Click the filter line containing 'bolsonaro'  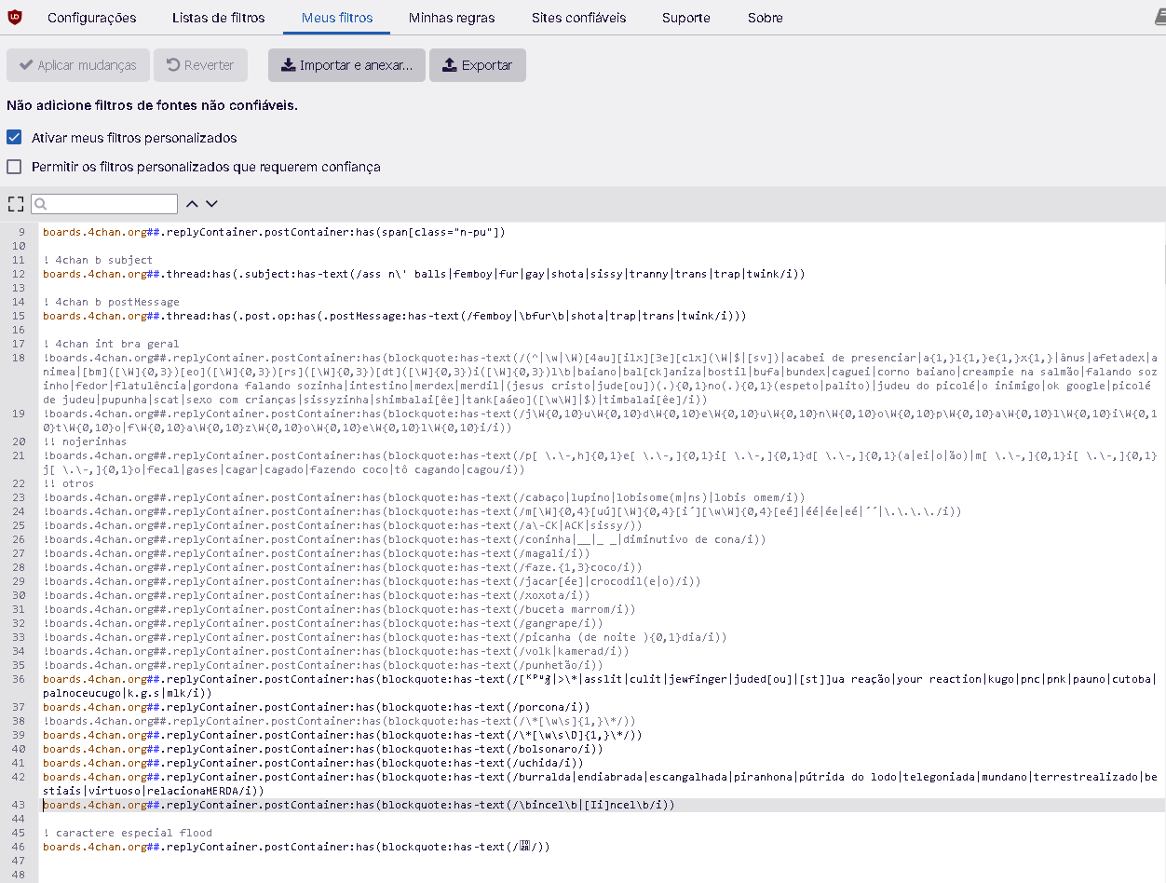(x=322, y=749)
